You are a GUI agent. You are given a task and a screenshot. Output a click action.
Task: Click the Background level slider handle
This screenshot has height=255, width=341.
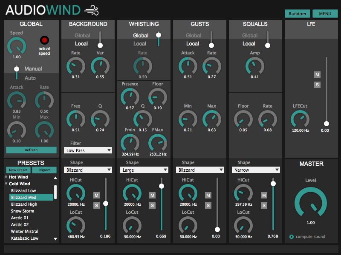coord(106,204)
